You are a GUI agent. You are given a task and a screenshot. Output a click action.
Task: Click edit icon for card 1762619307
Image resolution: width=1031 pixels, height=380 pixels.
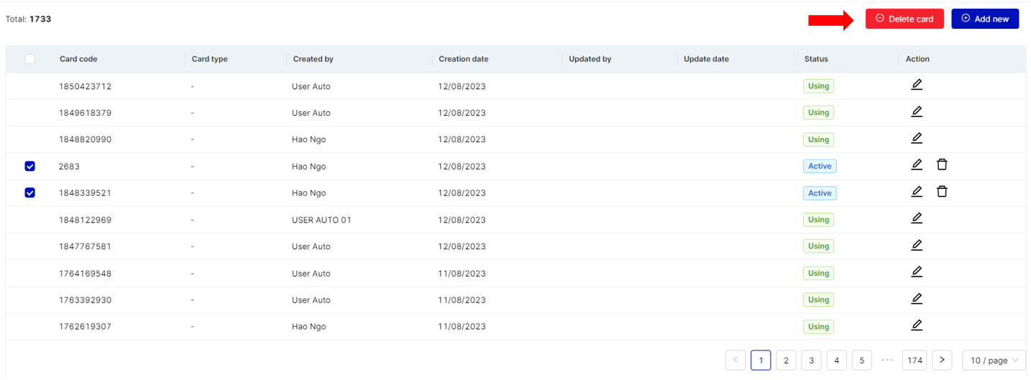[917, 325]
